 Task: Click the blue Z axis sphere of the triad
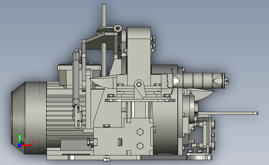(x=20, y=145)
